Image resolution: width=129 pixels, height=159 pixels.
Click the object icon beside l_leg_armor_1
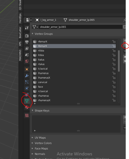click(x=37, y=20)
